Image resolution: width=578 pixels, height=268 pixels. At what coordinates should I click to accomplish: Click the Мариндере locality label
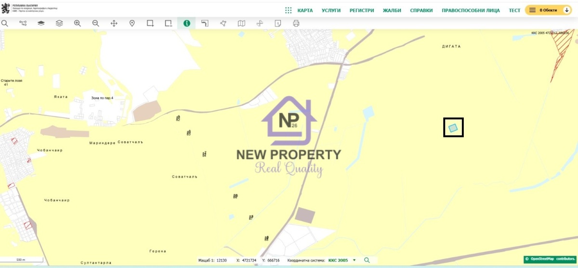(x=103, y=143)
